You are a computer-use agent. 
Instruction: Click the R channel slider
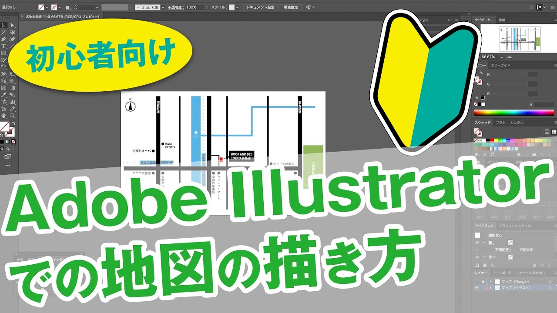[x=508, y=75]
